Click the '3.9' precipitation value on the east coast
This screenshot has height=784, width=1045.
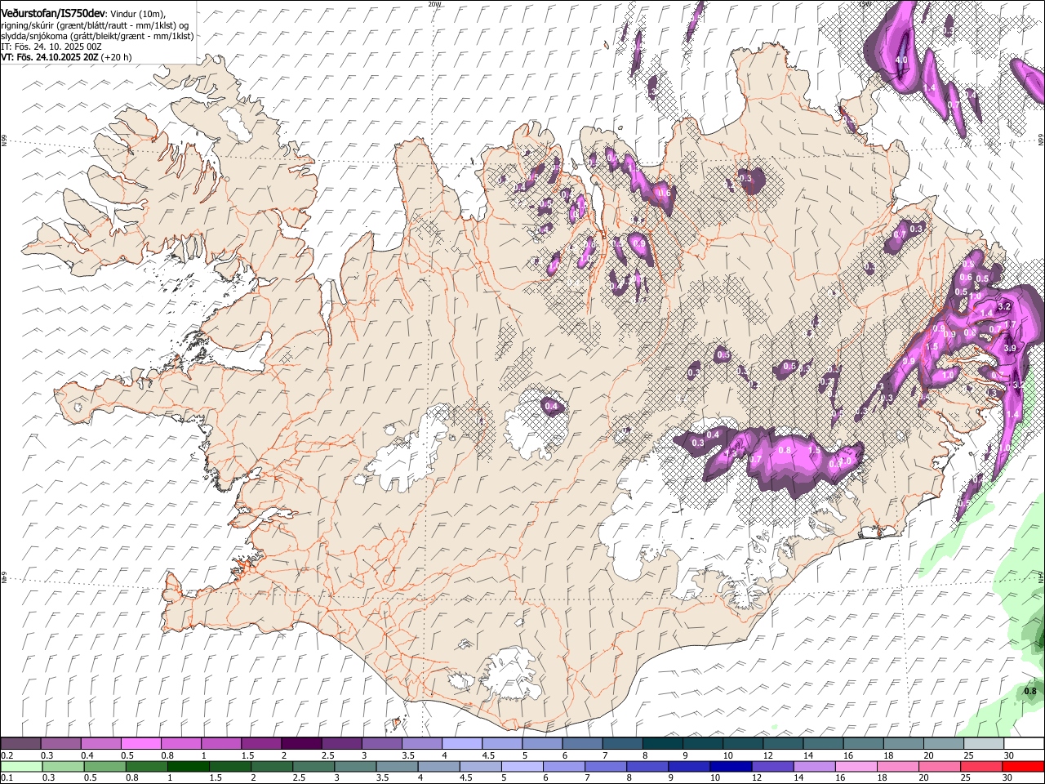[x=1009, y=349]
